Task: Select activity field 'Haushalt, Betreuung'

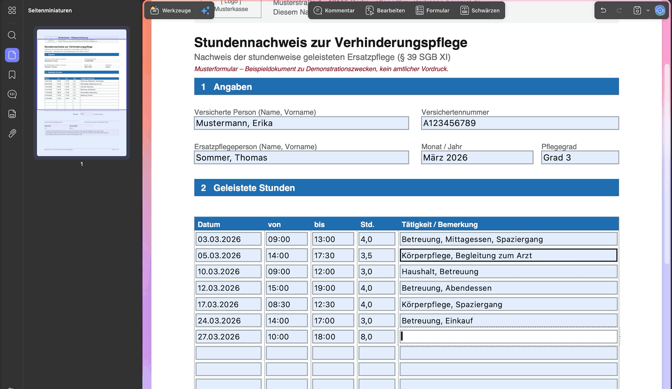Action: click(508, 271)
